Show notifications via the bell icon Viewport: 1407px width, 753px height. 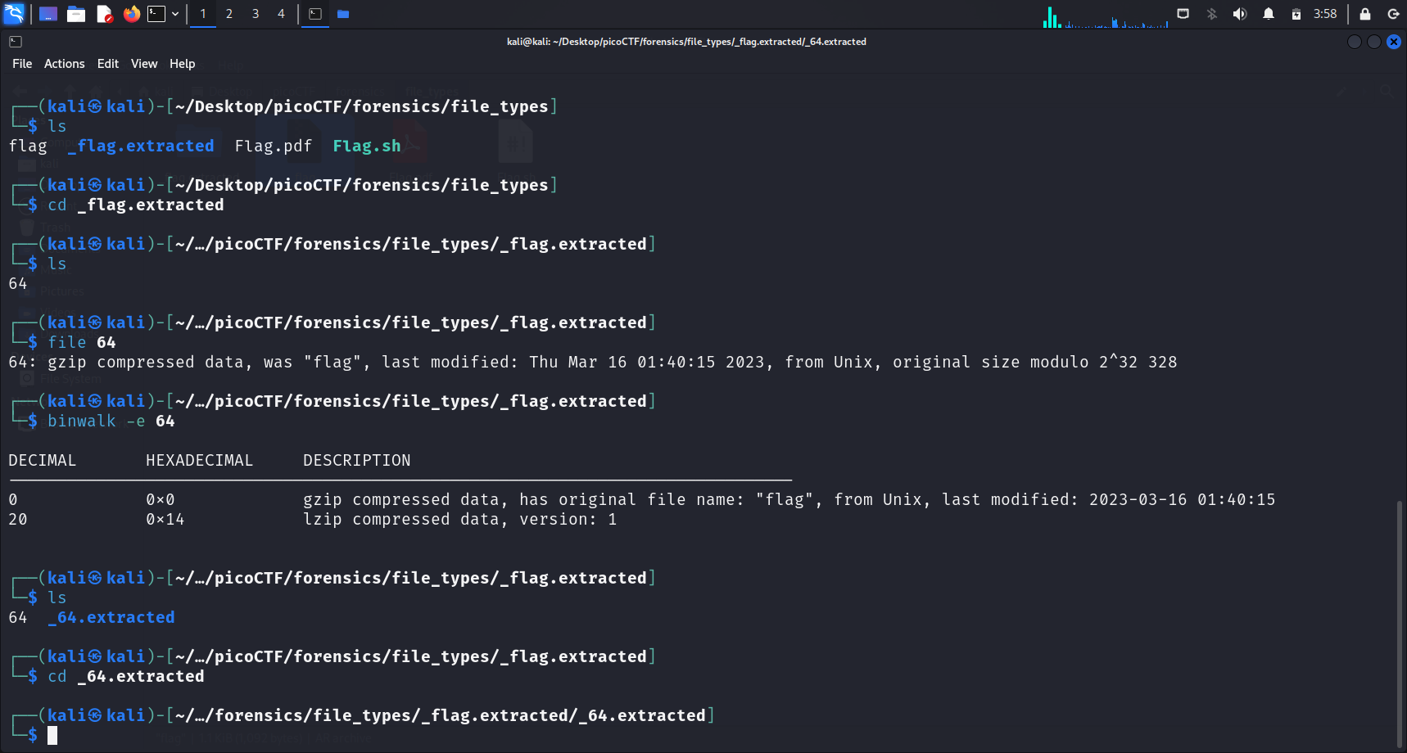(x=1268, y=14)
